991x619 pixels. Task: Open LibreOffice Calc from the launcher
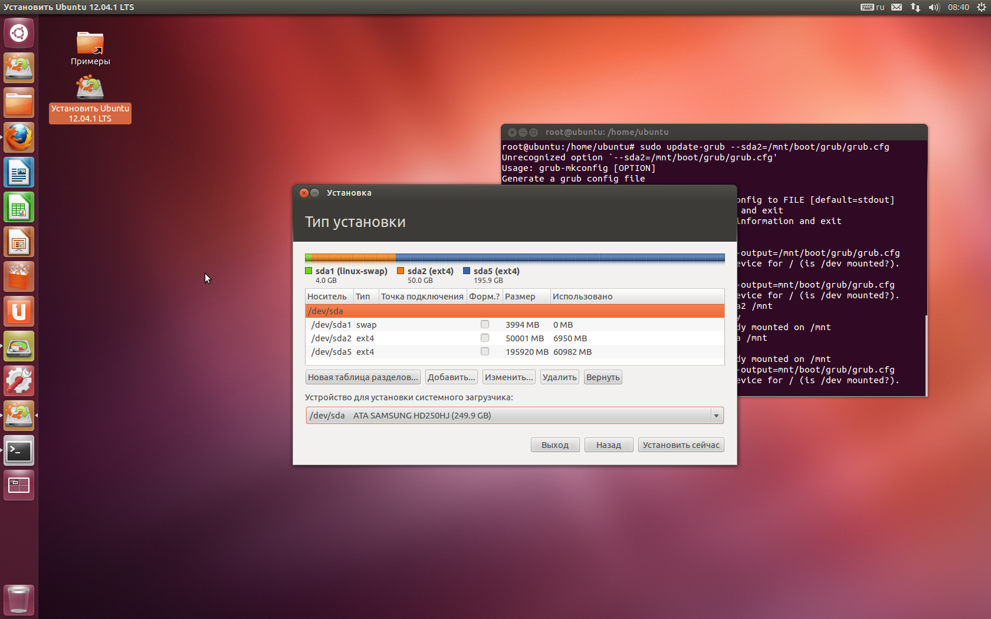coord(19,208)
